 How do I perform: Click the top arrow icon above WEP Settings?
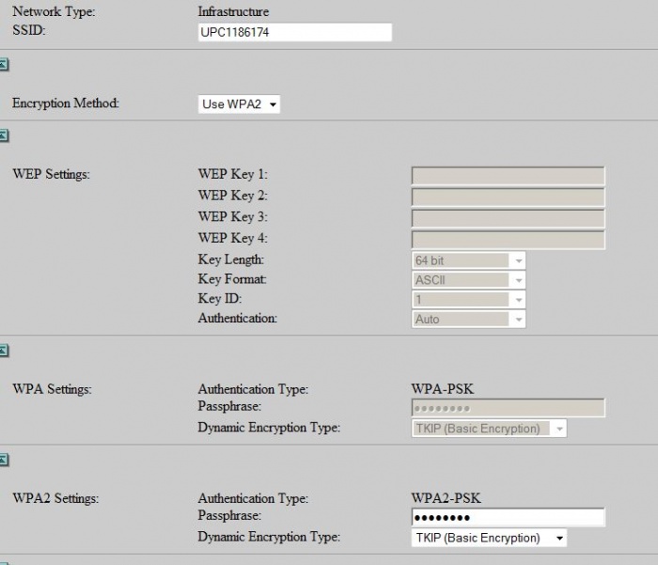[4, 136]
